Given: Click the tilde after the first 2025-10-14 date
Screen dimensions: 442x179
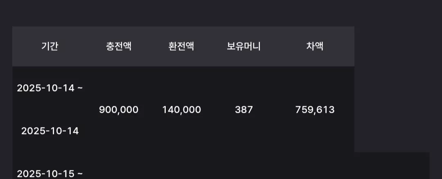Looking at the screenshot, I should tap(80, 88).
